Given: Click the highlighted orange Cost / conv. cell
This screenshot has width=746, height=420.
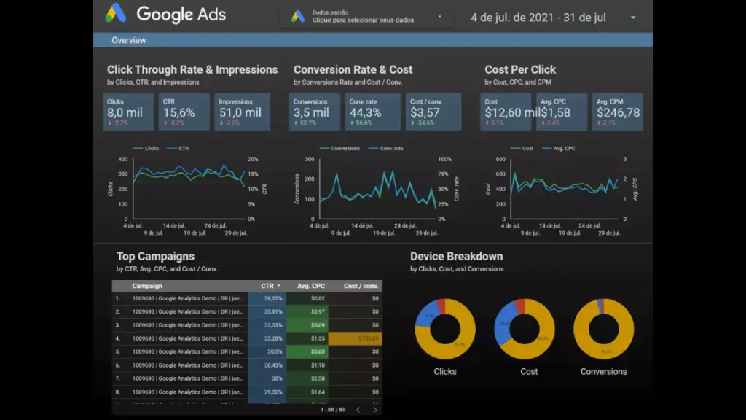Looking at the screenshot, I should [x=356, y=338].
